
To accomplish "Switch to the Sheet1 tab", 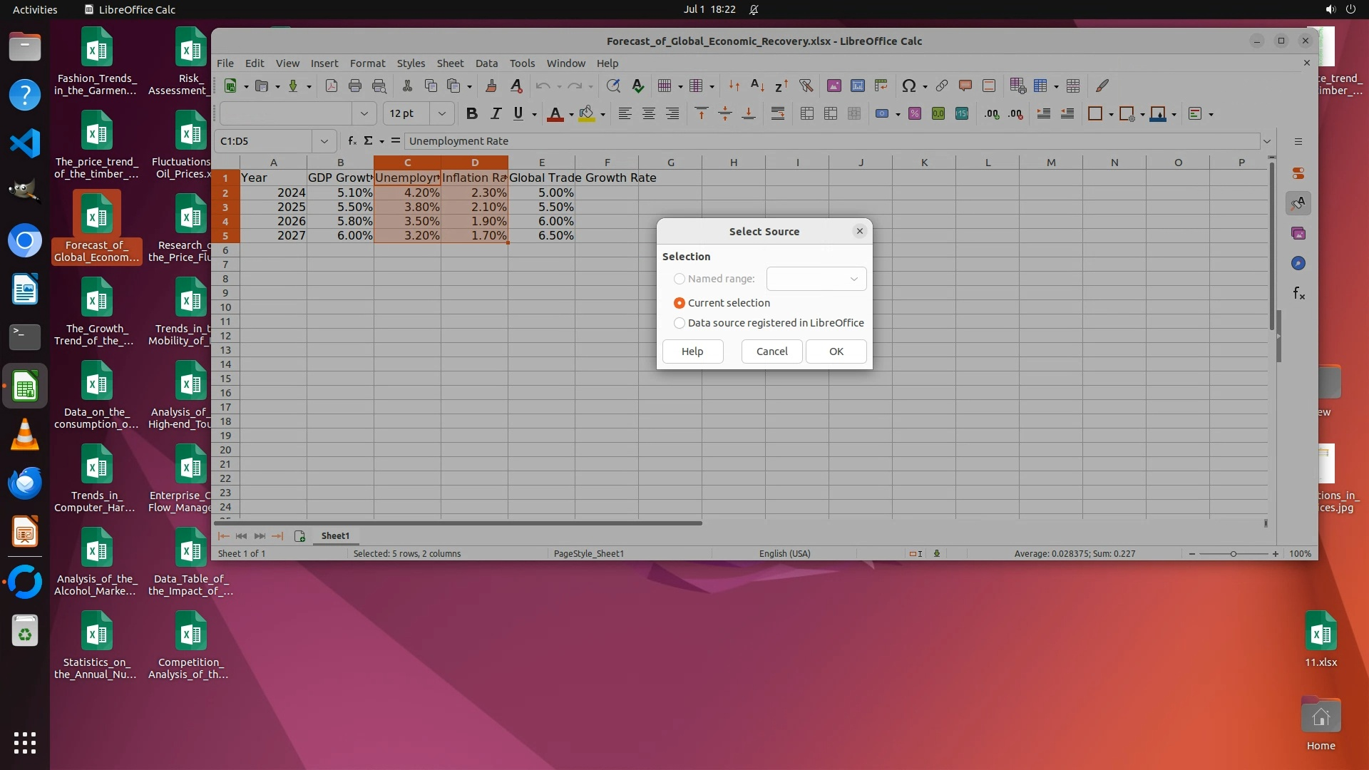I will [x=335, y=536].
